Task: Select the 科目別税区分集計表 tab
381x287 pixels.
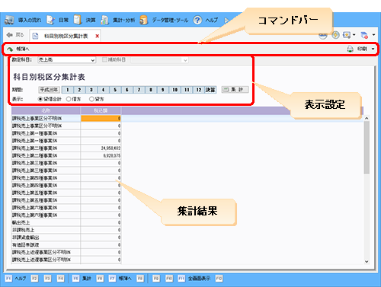Action: click(66, 36)
